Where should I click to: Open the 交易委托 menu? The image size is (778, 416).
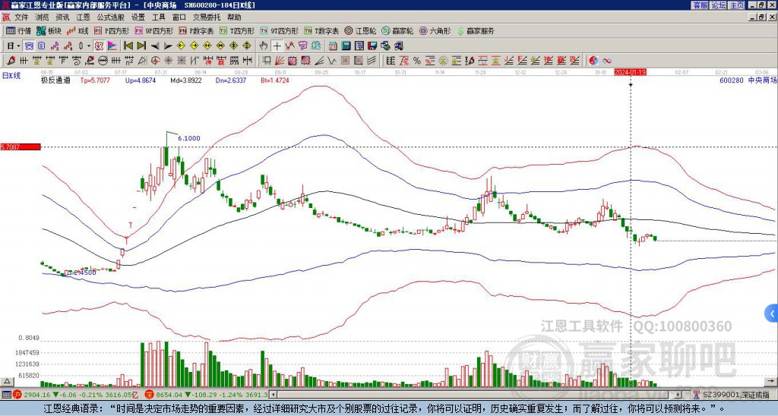[207, 17]
